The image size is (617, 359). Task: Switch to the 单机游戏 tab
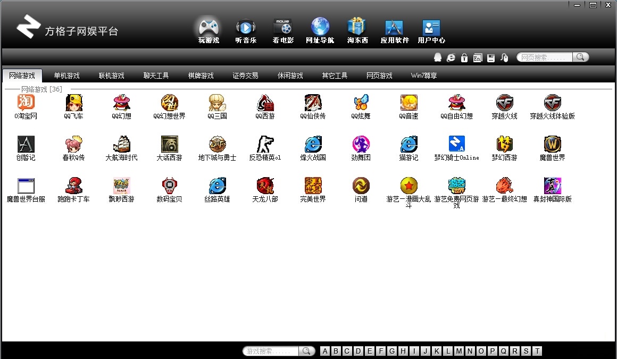pos(66,76)
